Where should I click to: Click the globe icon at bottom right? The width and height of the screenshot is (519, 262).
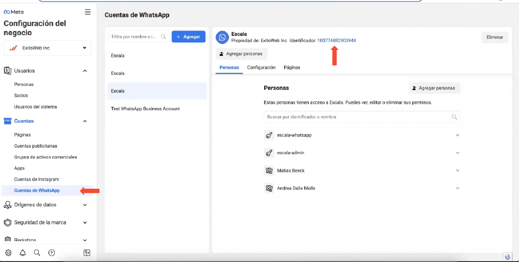[507, 257]
